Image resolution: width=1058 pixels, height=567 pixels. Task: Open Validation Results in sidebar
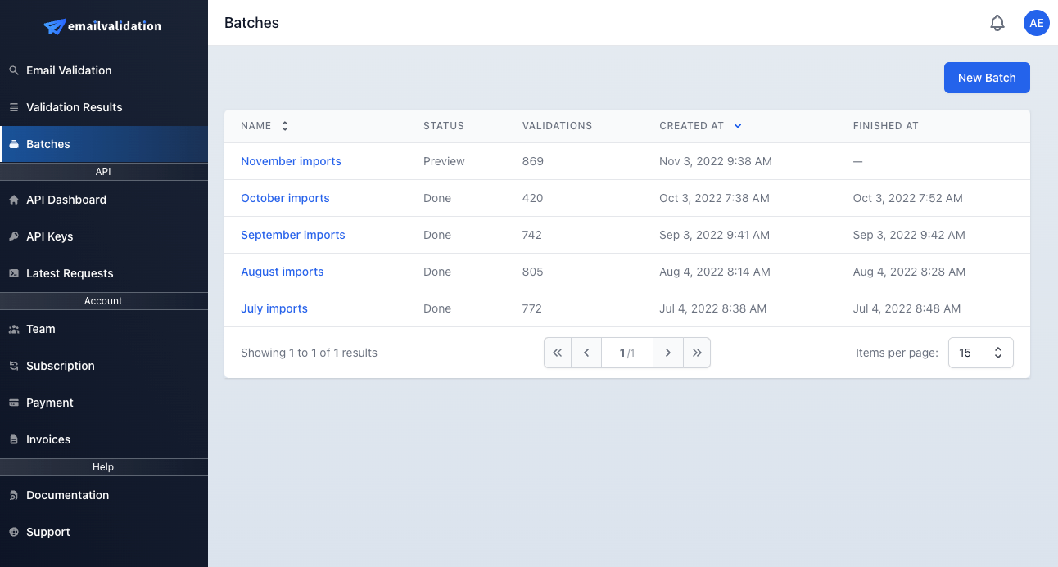74,107
